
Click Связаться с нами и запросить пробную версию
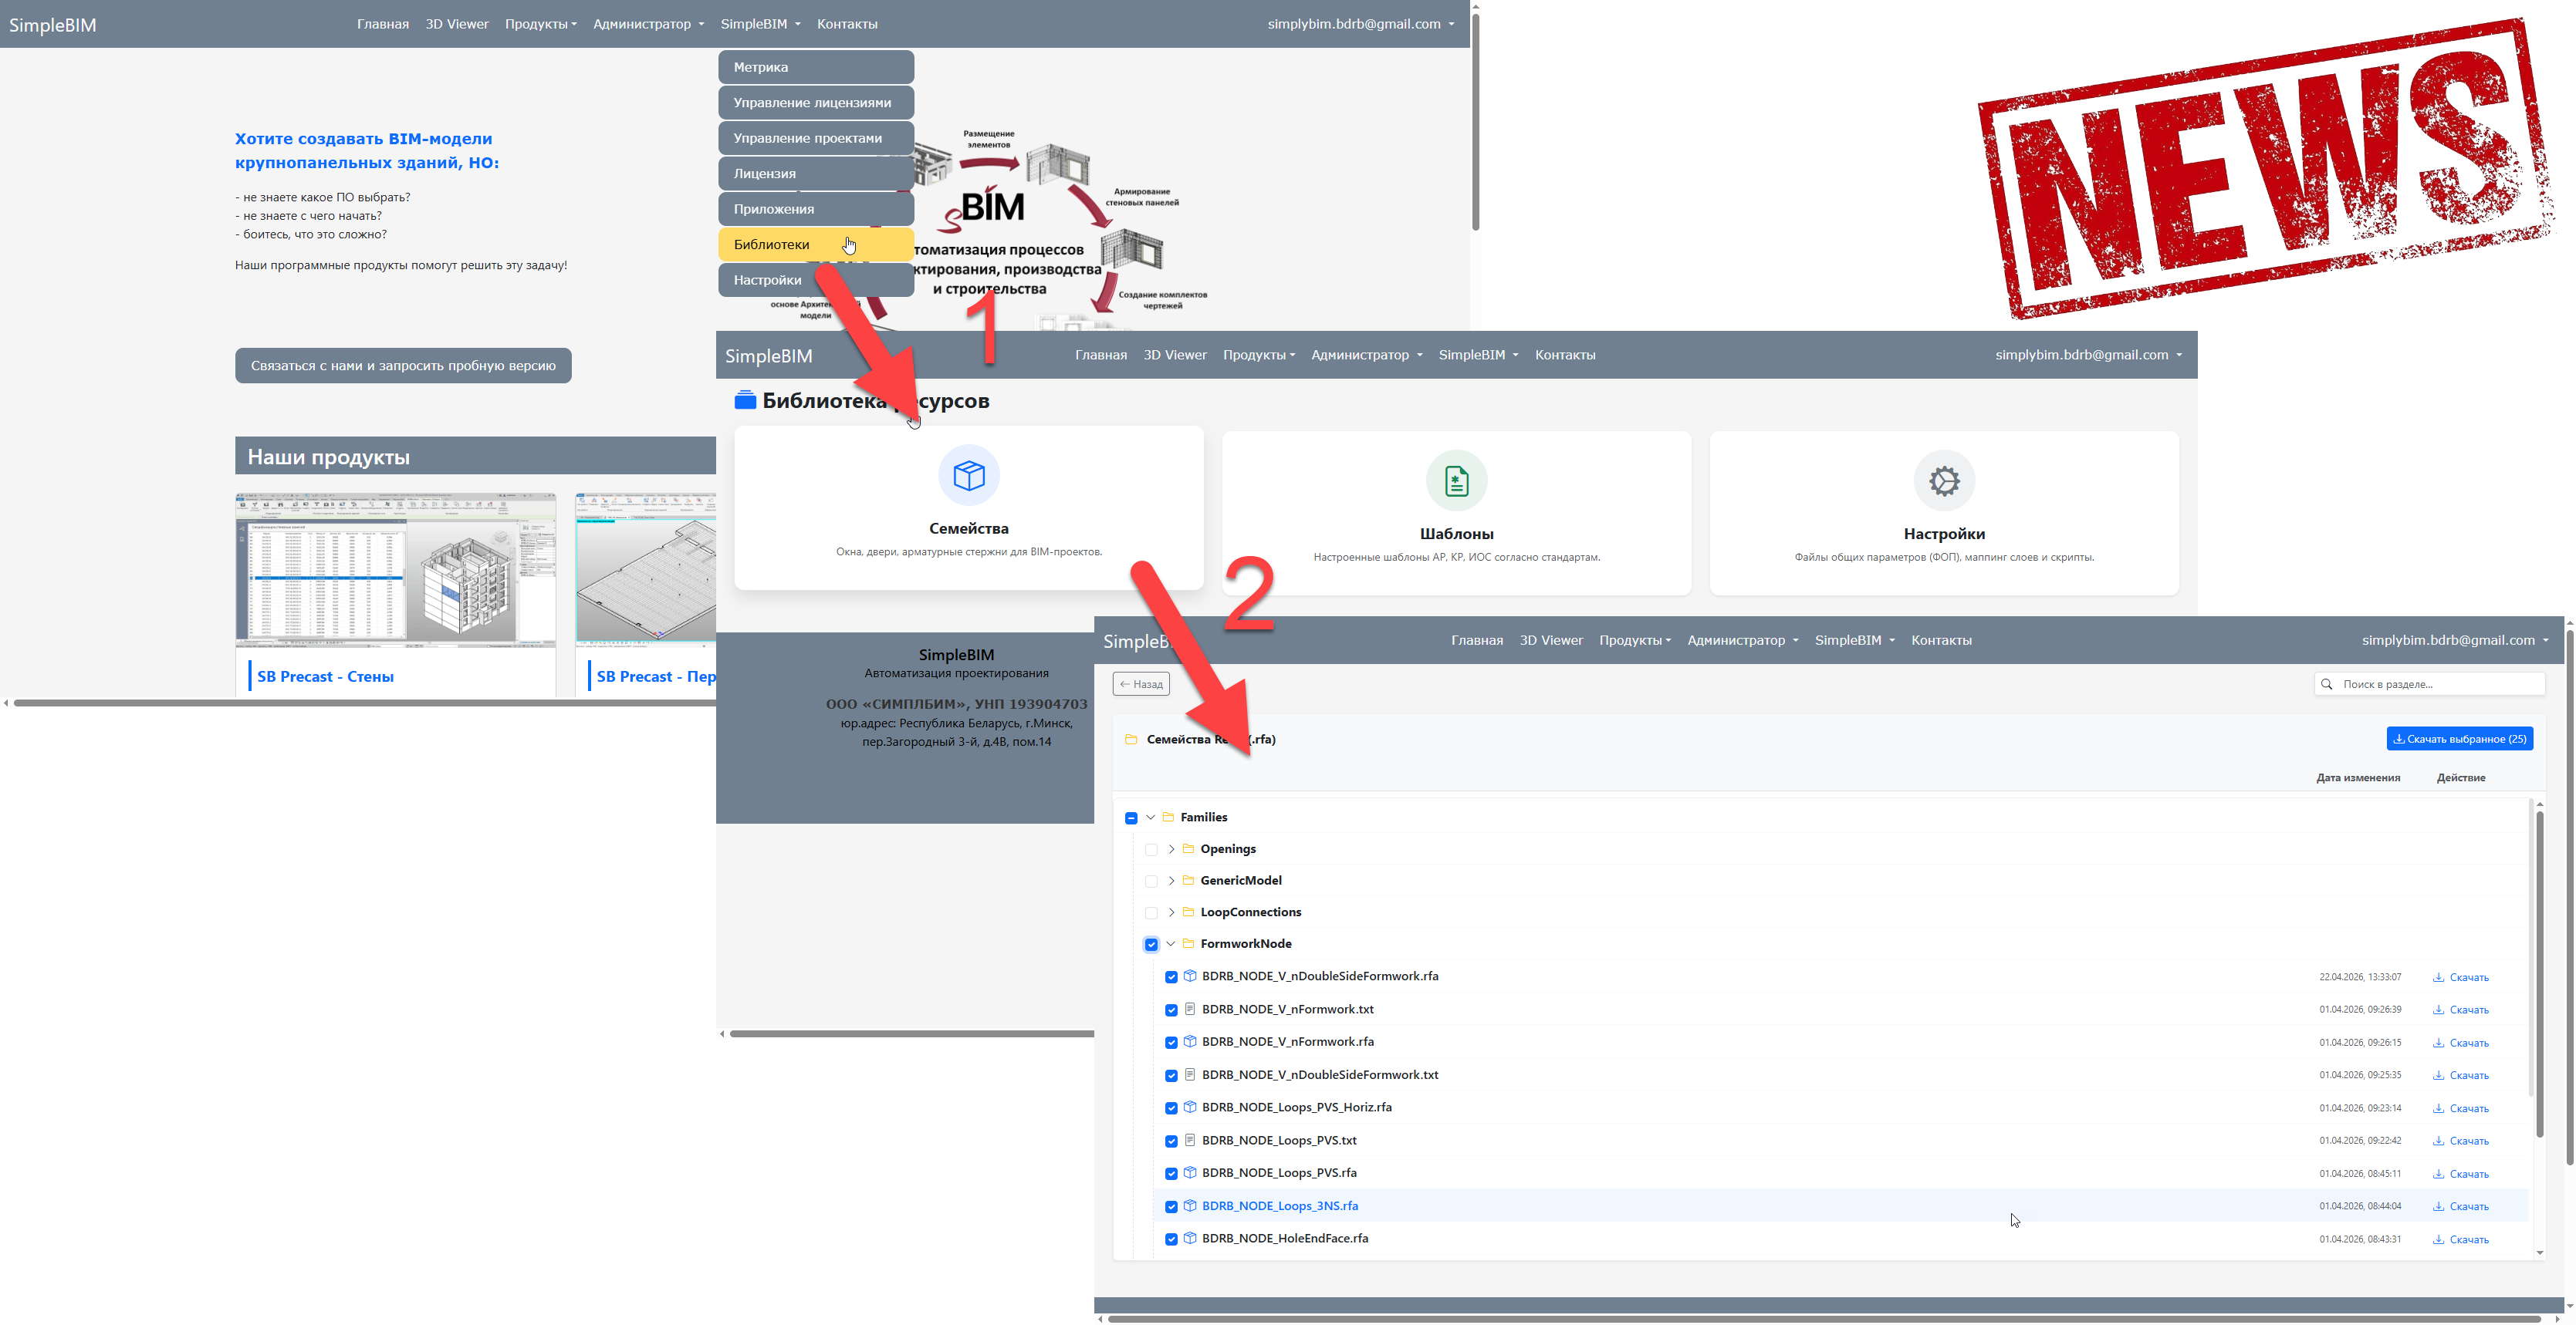point(403,366)
